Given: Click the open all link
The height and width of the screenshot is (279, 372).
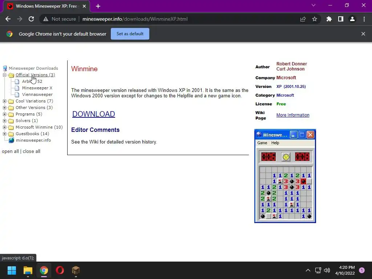Looking at the screenshot, I should [x=10, y=151].
